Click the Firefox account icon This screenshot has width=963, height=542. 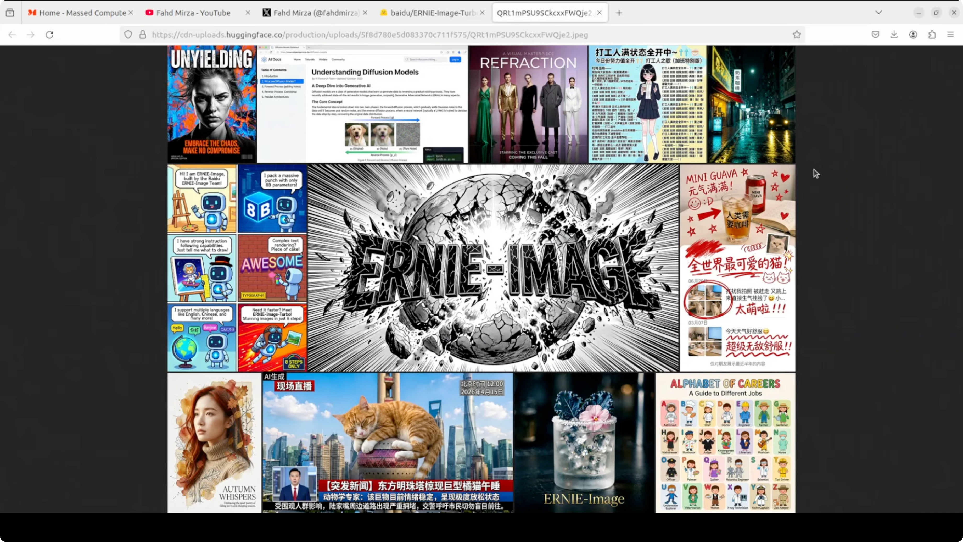pos(913,35)
